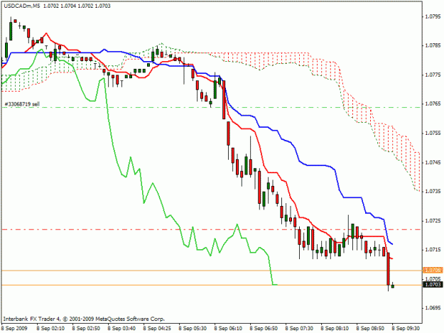Click the '8 Sep 02:50' time label

click(86, 329)
